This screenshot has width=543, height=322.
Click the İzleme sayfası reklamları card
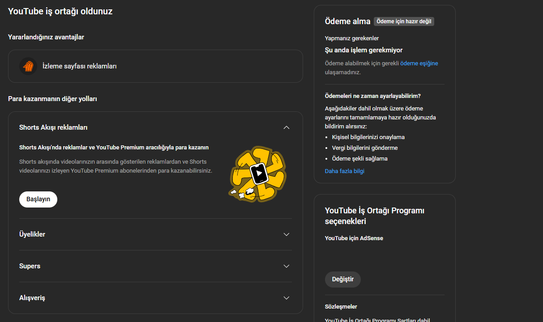pos(155,66)
